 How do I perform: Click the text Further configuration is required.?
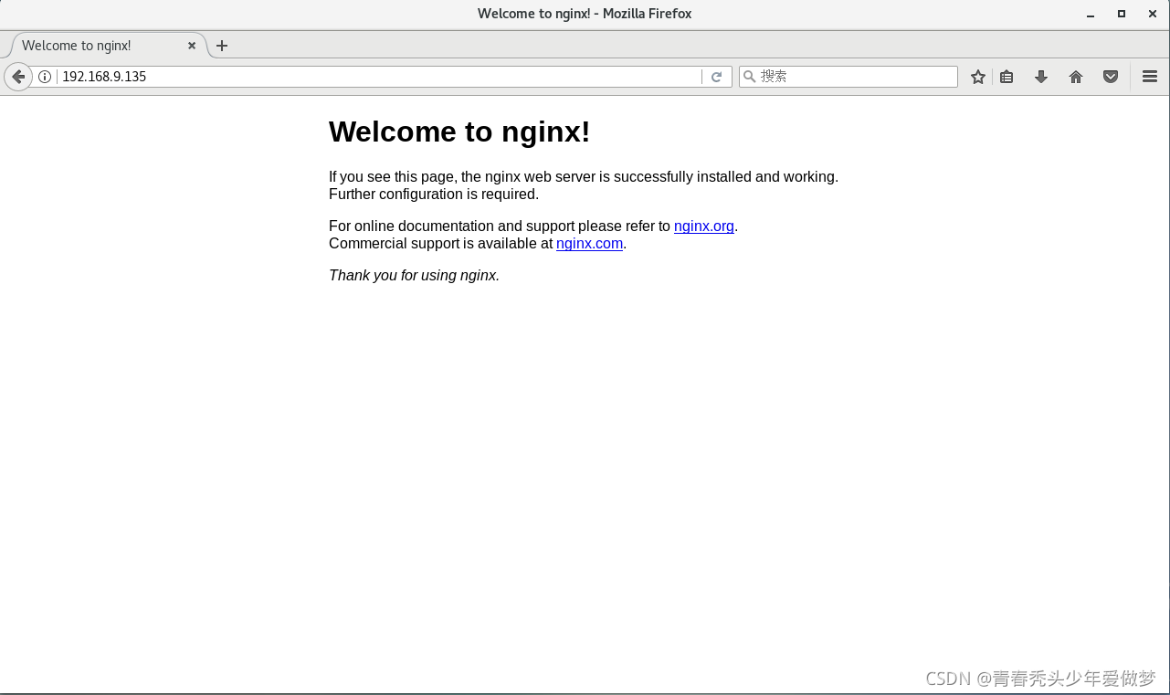tap(434, 195)
